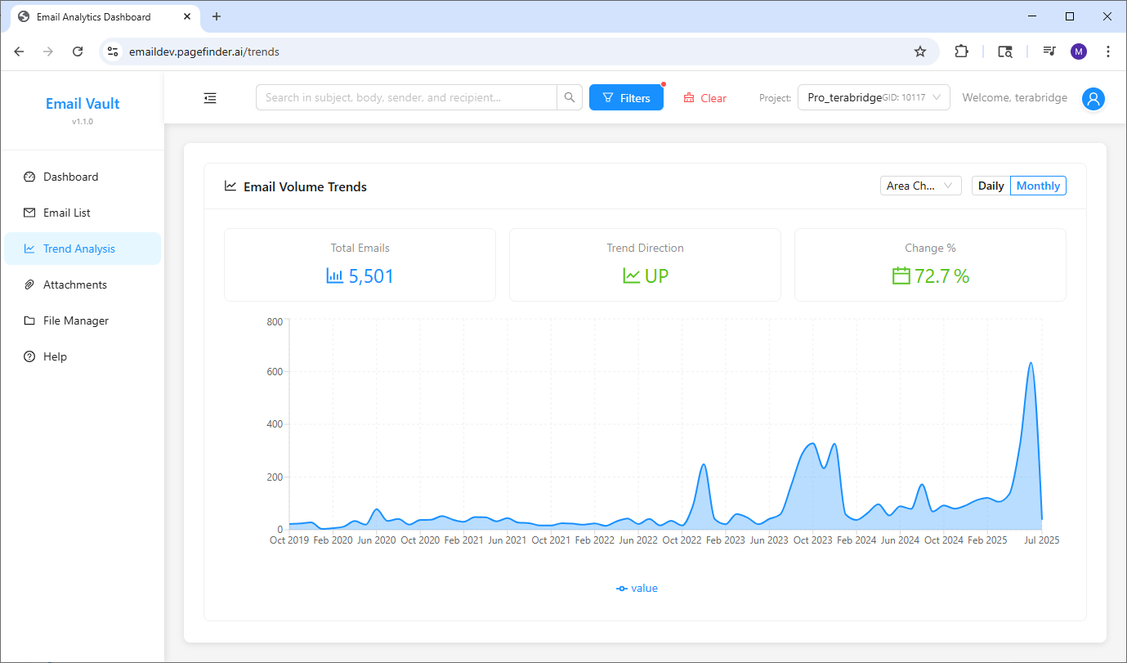Image resolution: width=1127 pixels, height=663 pixels.
Task: Expand the Project selector Pro_terabridge
Action: pyautogui.click(x=873, y=97)
